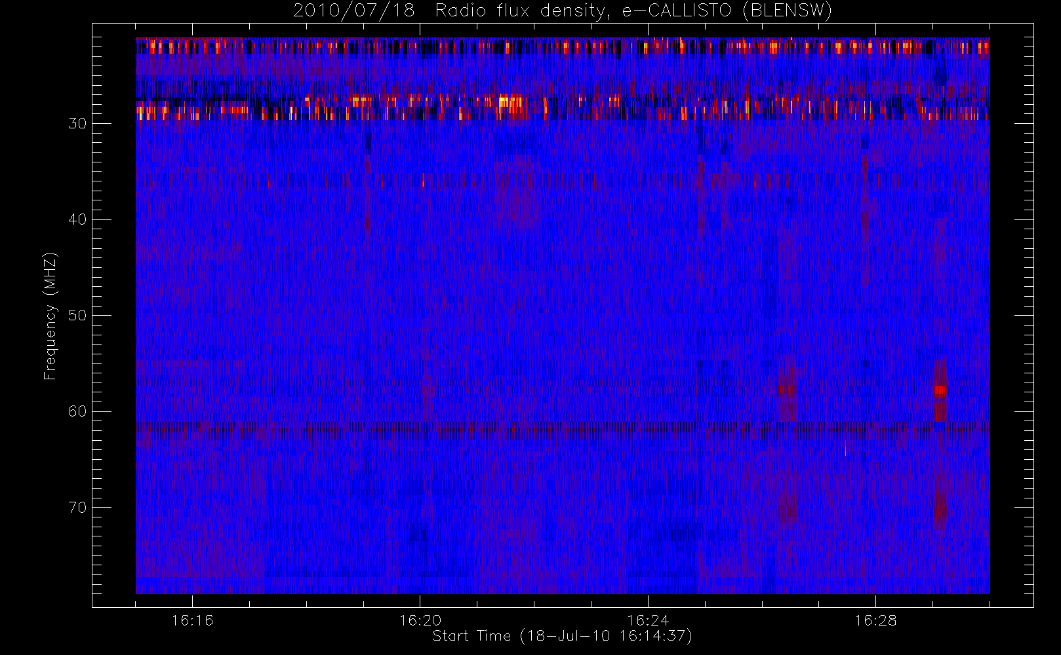Click the "40" frequency tick label
Screen dimensions: 1061x655
click(x=77, y=219)
